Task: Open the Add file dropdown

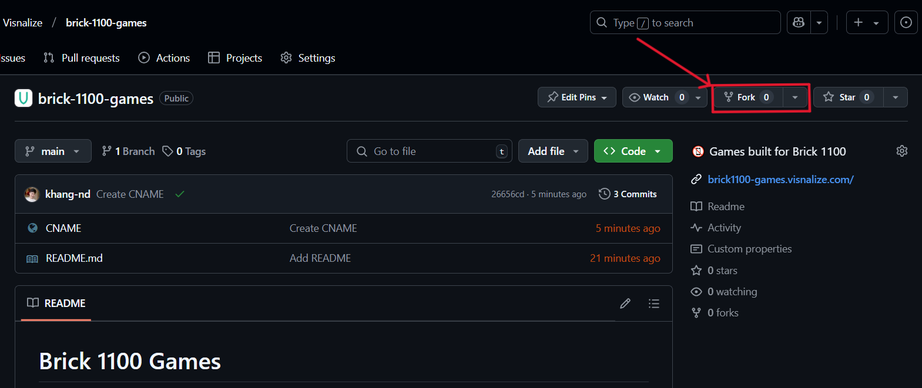Action: (553, 151)
